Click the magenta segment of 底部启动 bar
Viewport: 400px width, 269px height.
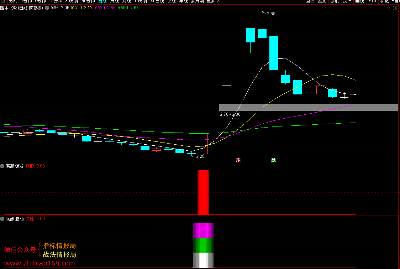[x=203, y=230]
